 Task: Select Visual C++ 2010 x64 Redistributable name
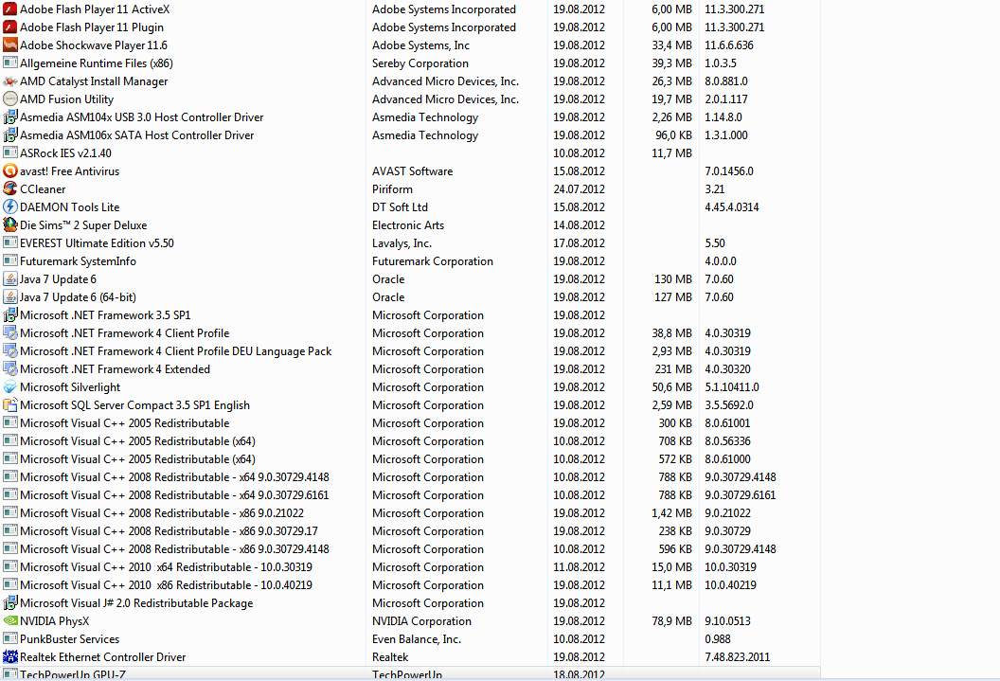(x=166, y=566)
